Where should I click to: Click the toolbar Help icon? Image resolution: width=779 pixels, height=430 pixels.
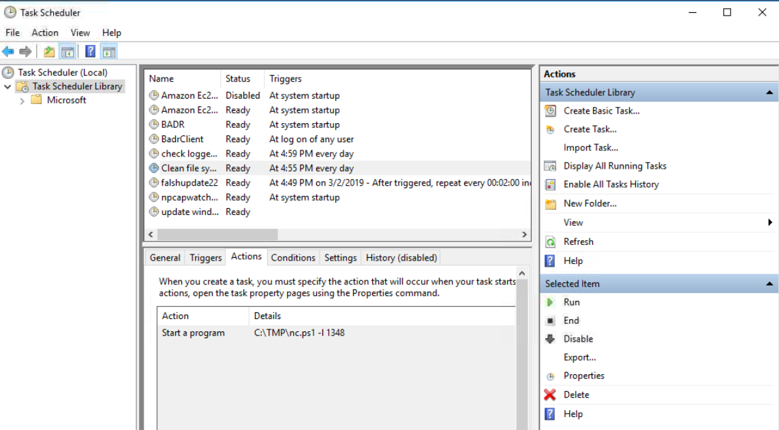(90, 50)
